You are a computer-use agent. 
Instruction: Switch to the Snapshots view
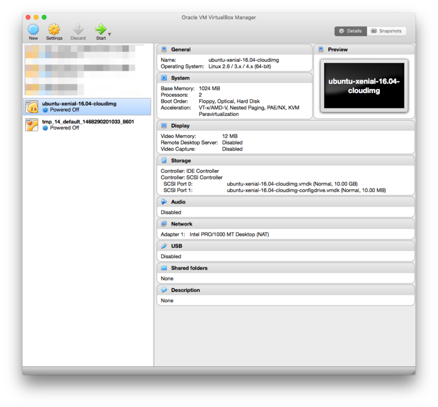coord(387,31)
